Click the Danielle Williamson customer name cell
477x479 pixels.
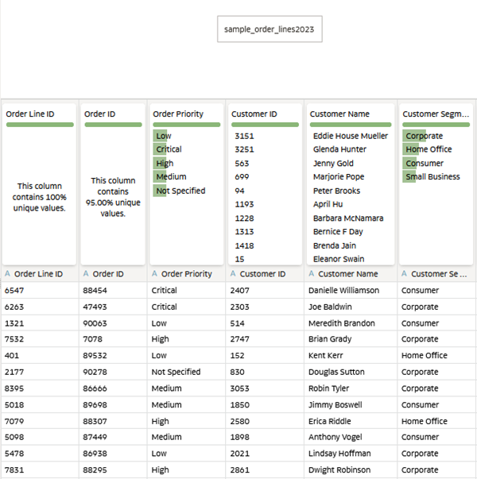351,290
